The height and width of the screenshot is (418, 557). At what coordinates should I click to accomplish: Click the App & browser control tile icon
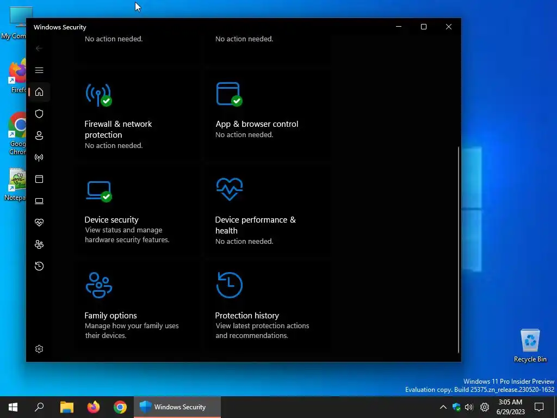pyautogui.click(x=230, y=94)
